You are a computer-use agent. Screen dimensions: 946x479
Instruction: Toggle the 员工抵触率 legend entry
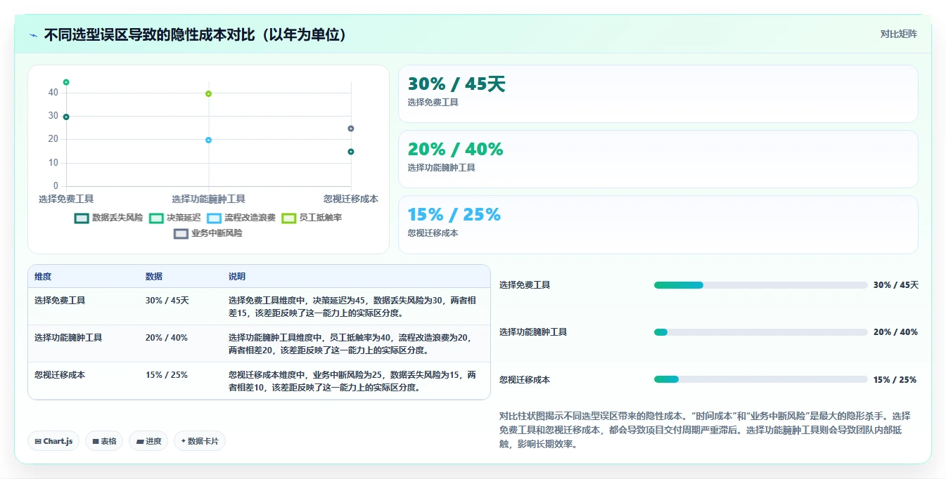click(x=312, y=218)
